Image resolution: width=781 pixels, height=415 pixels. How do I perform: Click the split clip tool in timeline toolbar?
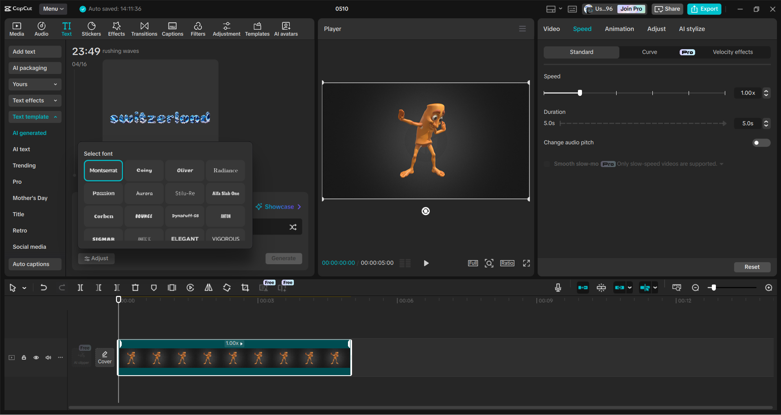point(80,287)
